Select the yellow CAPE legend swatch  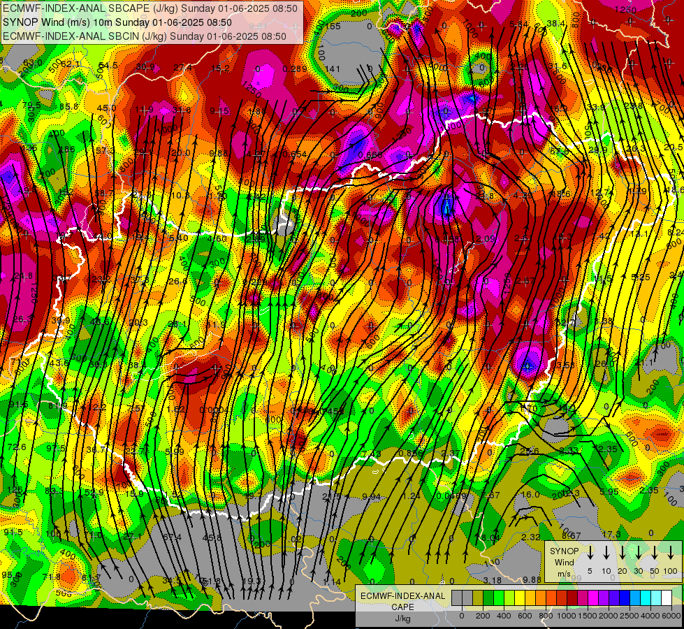pos(520,598)
